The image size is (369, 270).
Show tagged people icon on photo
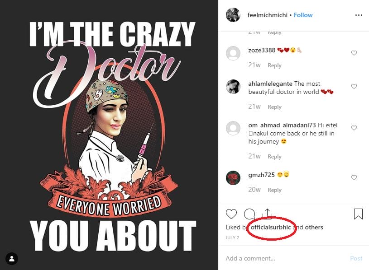[x=12, y=259]
